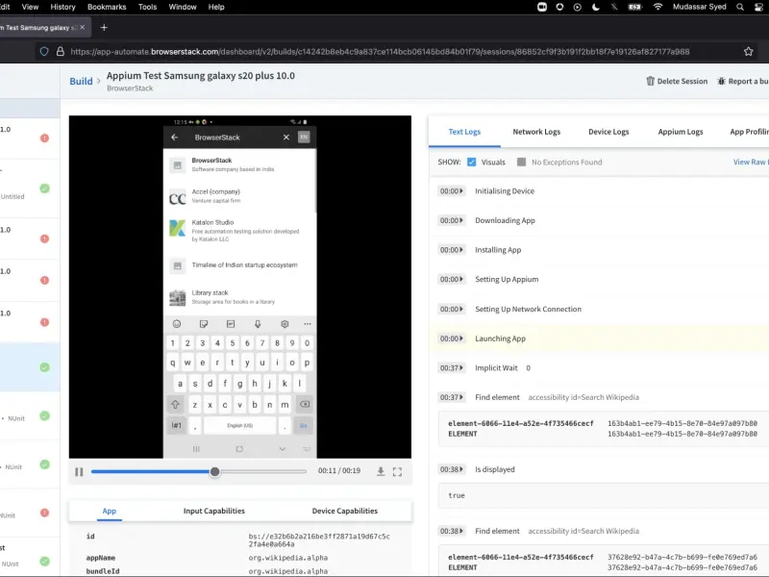
Task: Bookmark this page with the star icon
Action: [x=748, y=52]
